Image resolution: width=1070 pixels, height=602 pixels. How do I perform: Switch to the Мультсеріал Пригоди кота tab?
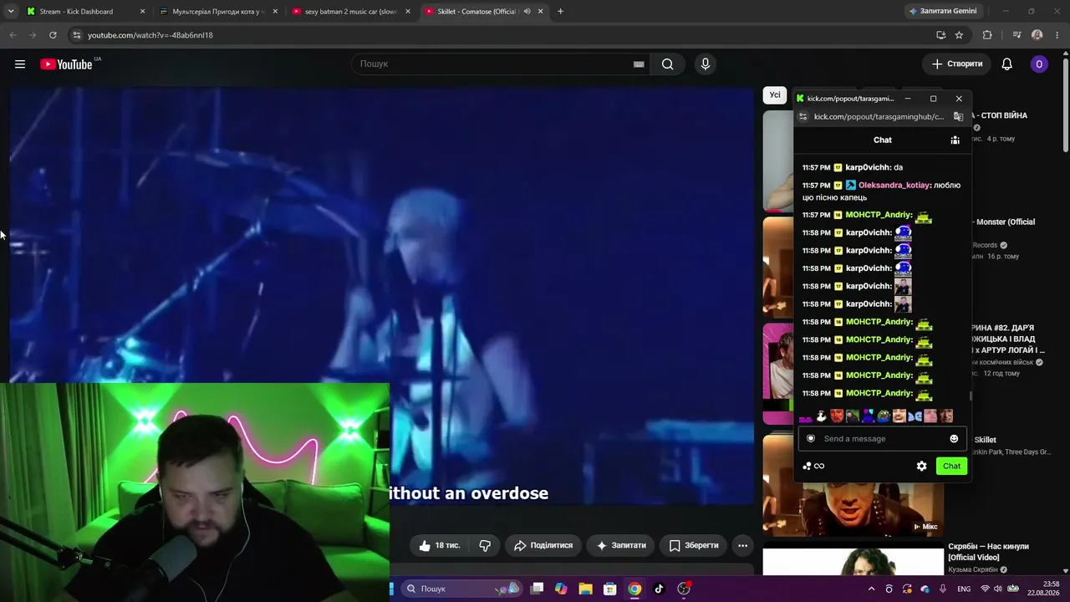219,12
